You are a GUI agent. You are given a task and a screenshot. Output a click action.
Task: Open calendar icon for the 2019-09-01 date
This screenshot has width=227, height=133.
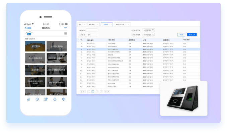(153, 30)
